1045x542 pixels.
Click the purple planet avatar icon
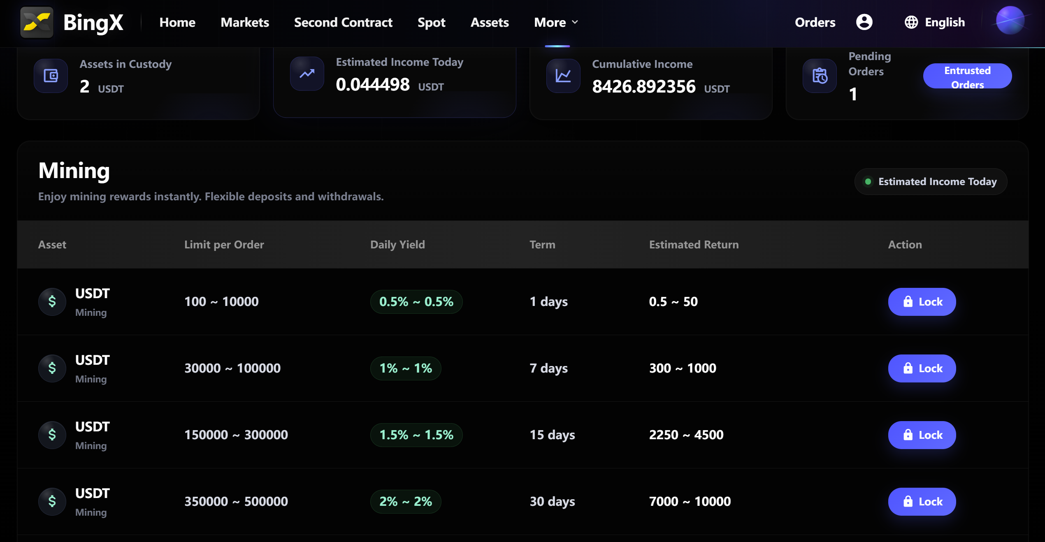point(1010,21)
